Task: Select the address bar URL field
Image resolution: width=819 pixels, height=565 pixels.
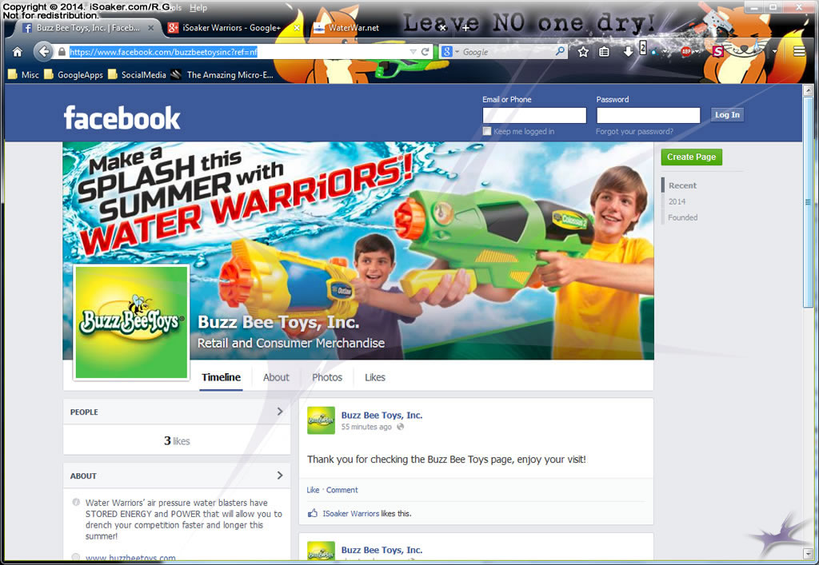Action: point(237,52)
